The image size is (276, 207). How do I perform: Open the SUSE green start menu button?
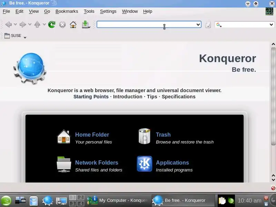tap(6, 201)
